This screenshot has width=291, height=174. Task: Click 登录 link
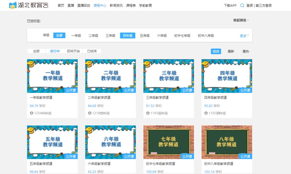(x=250, y=6)
